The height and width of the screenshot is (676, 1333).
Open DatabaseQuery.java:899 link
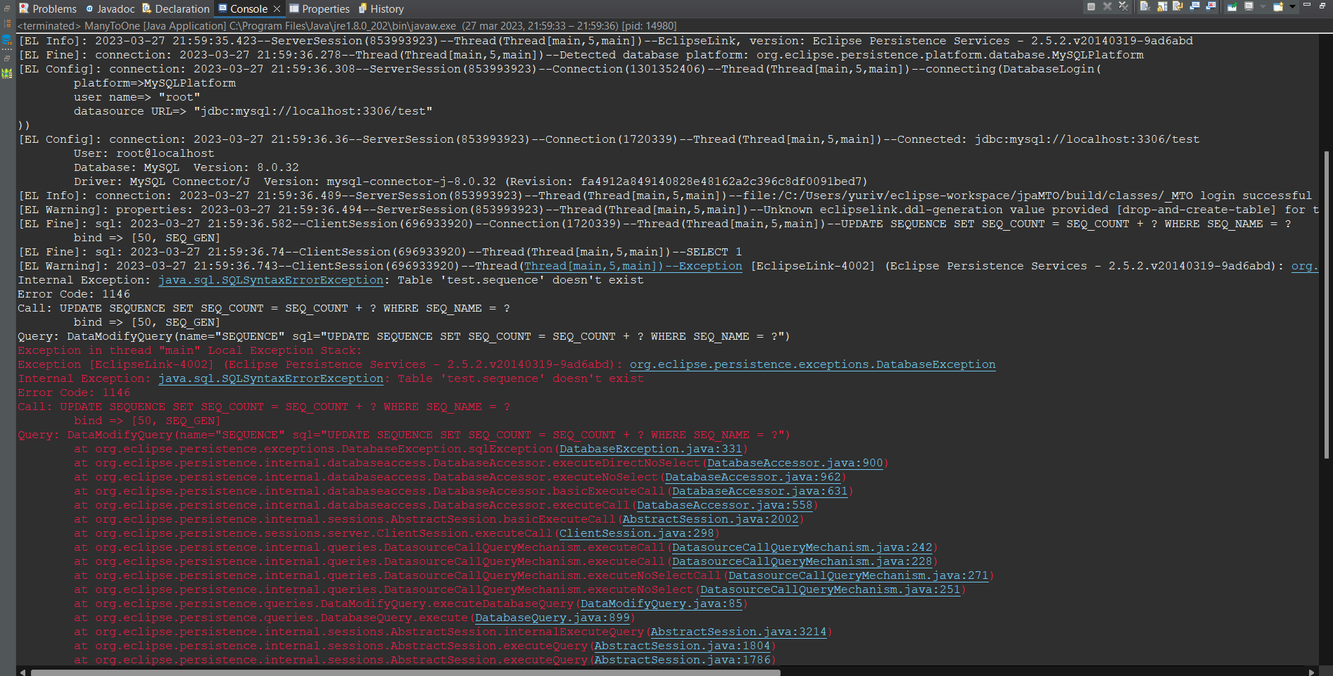point(552,618)
